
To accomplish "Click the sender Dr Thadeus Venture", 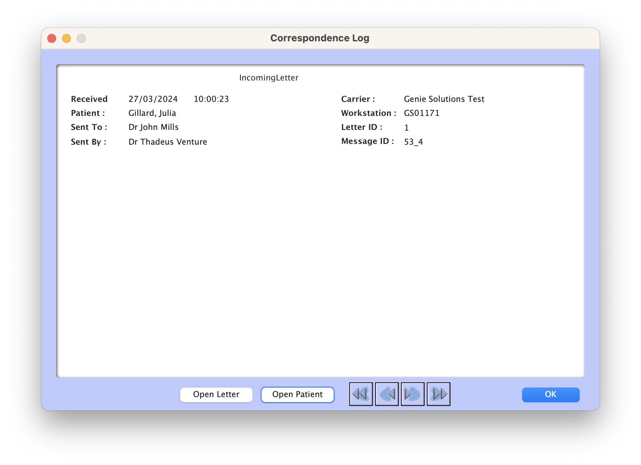I will (x=168, y=142).
